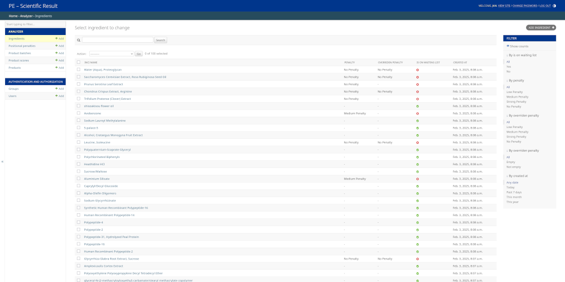Go to Products in sidebar
565x282 pixels.
click(15, 68)
